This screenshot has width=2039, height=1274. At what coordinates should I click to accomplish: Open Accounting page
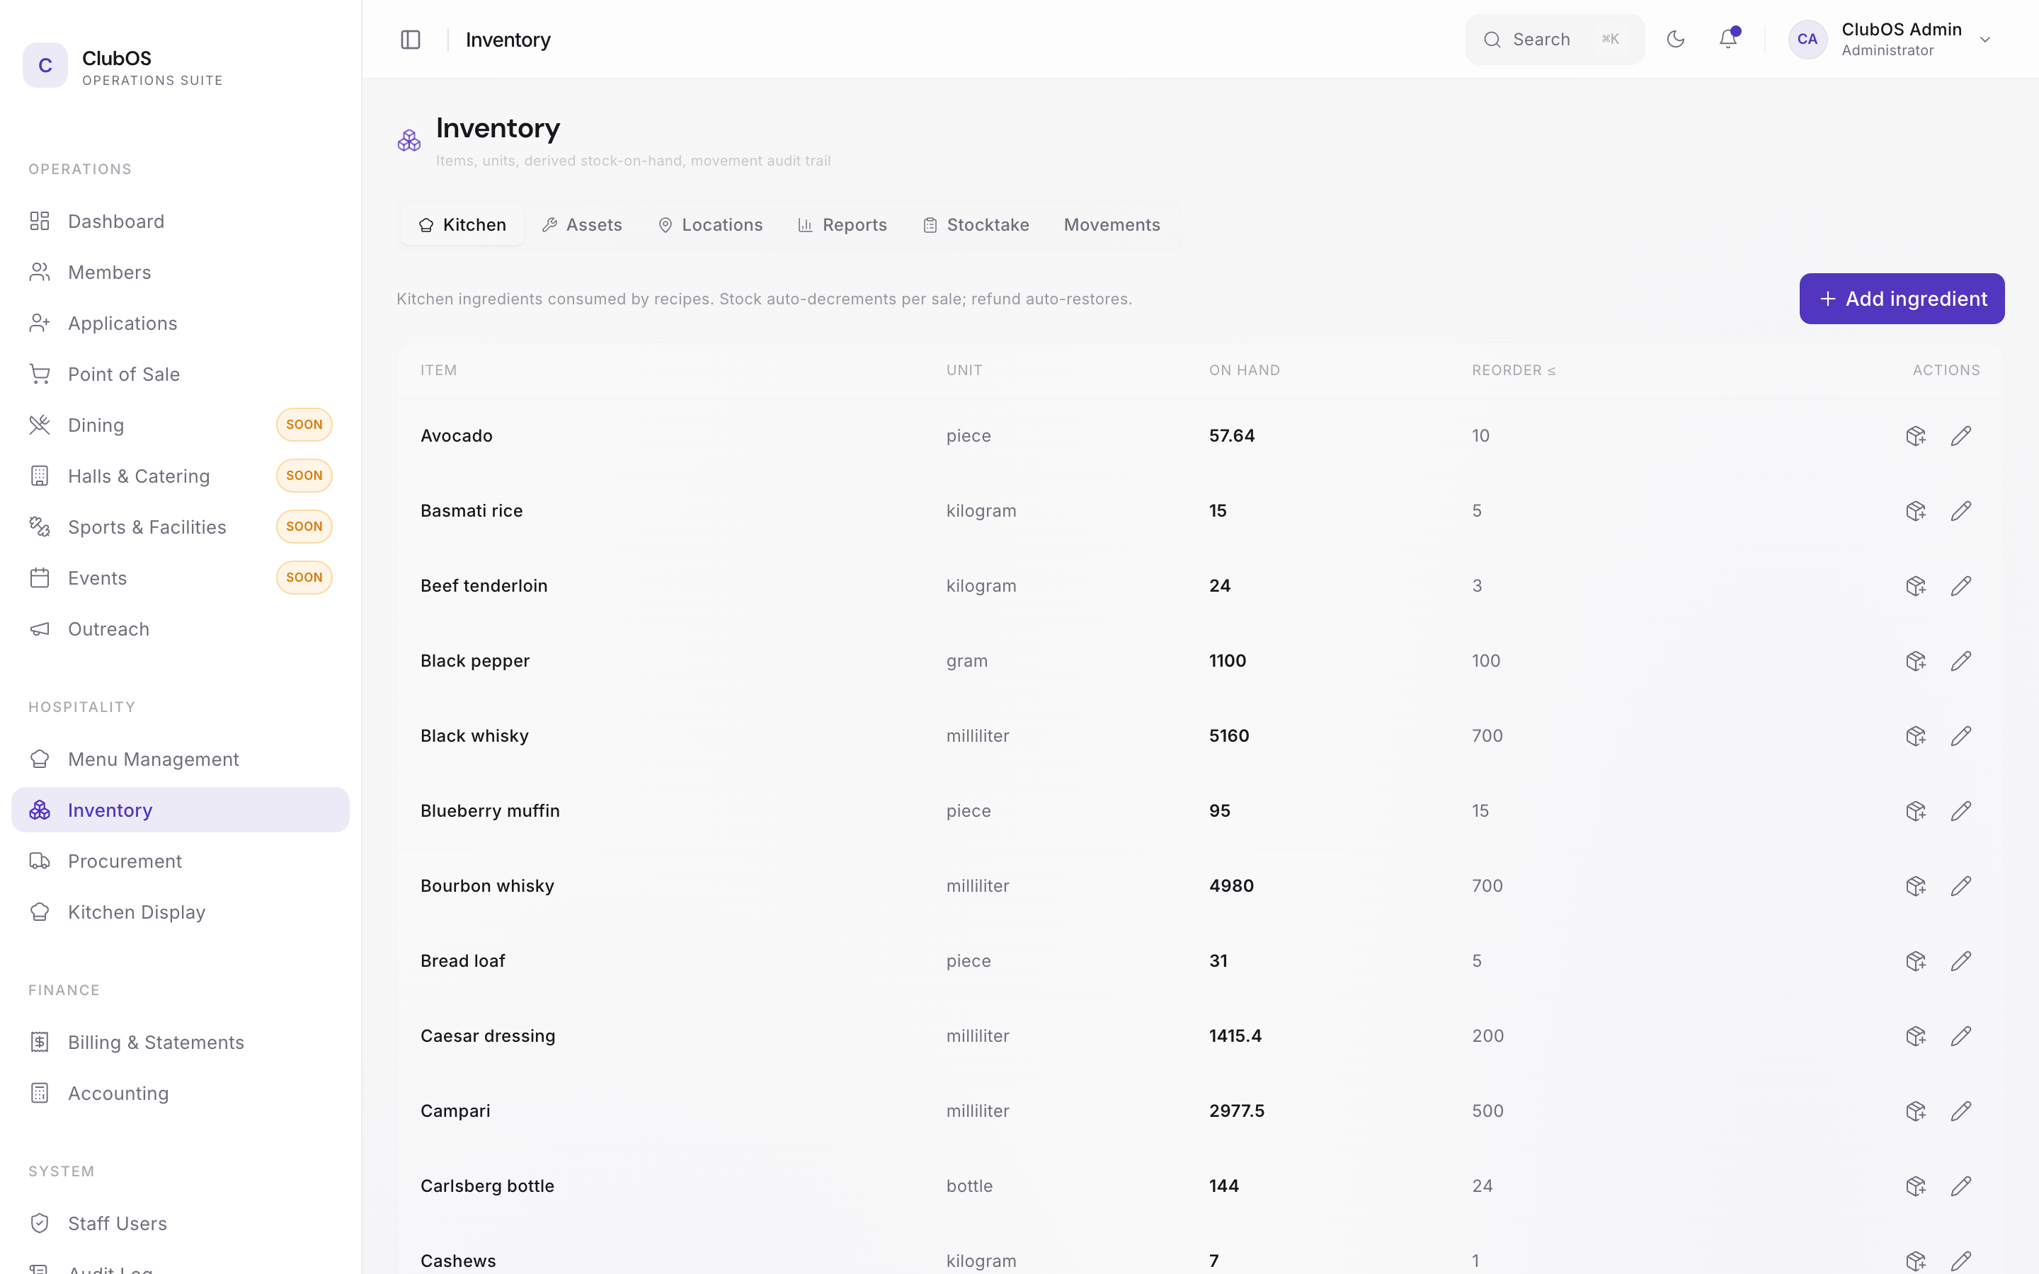coord(181,1093)
